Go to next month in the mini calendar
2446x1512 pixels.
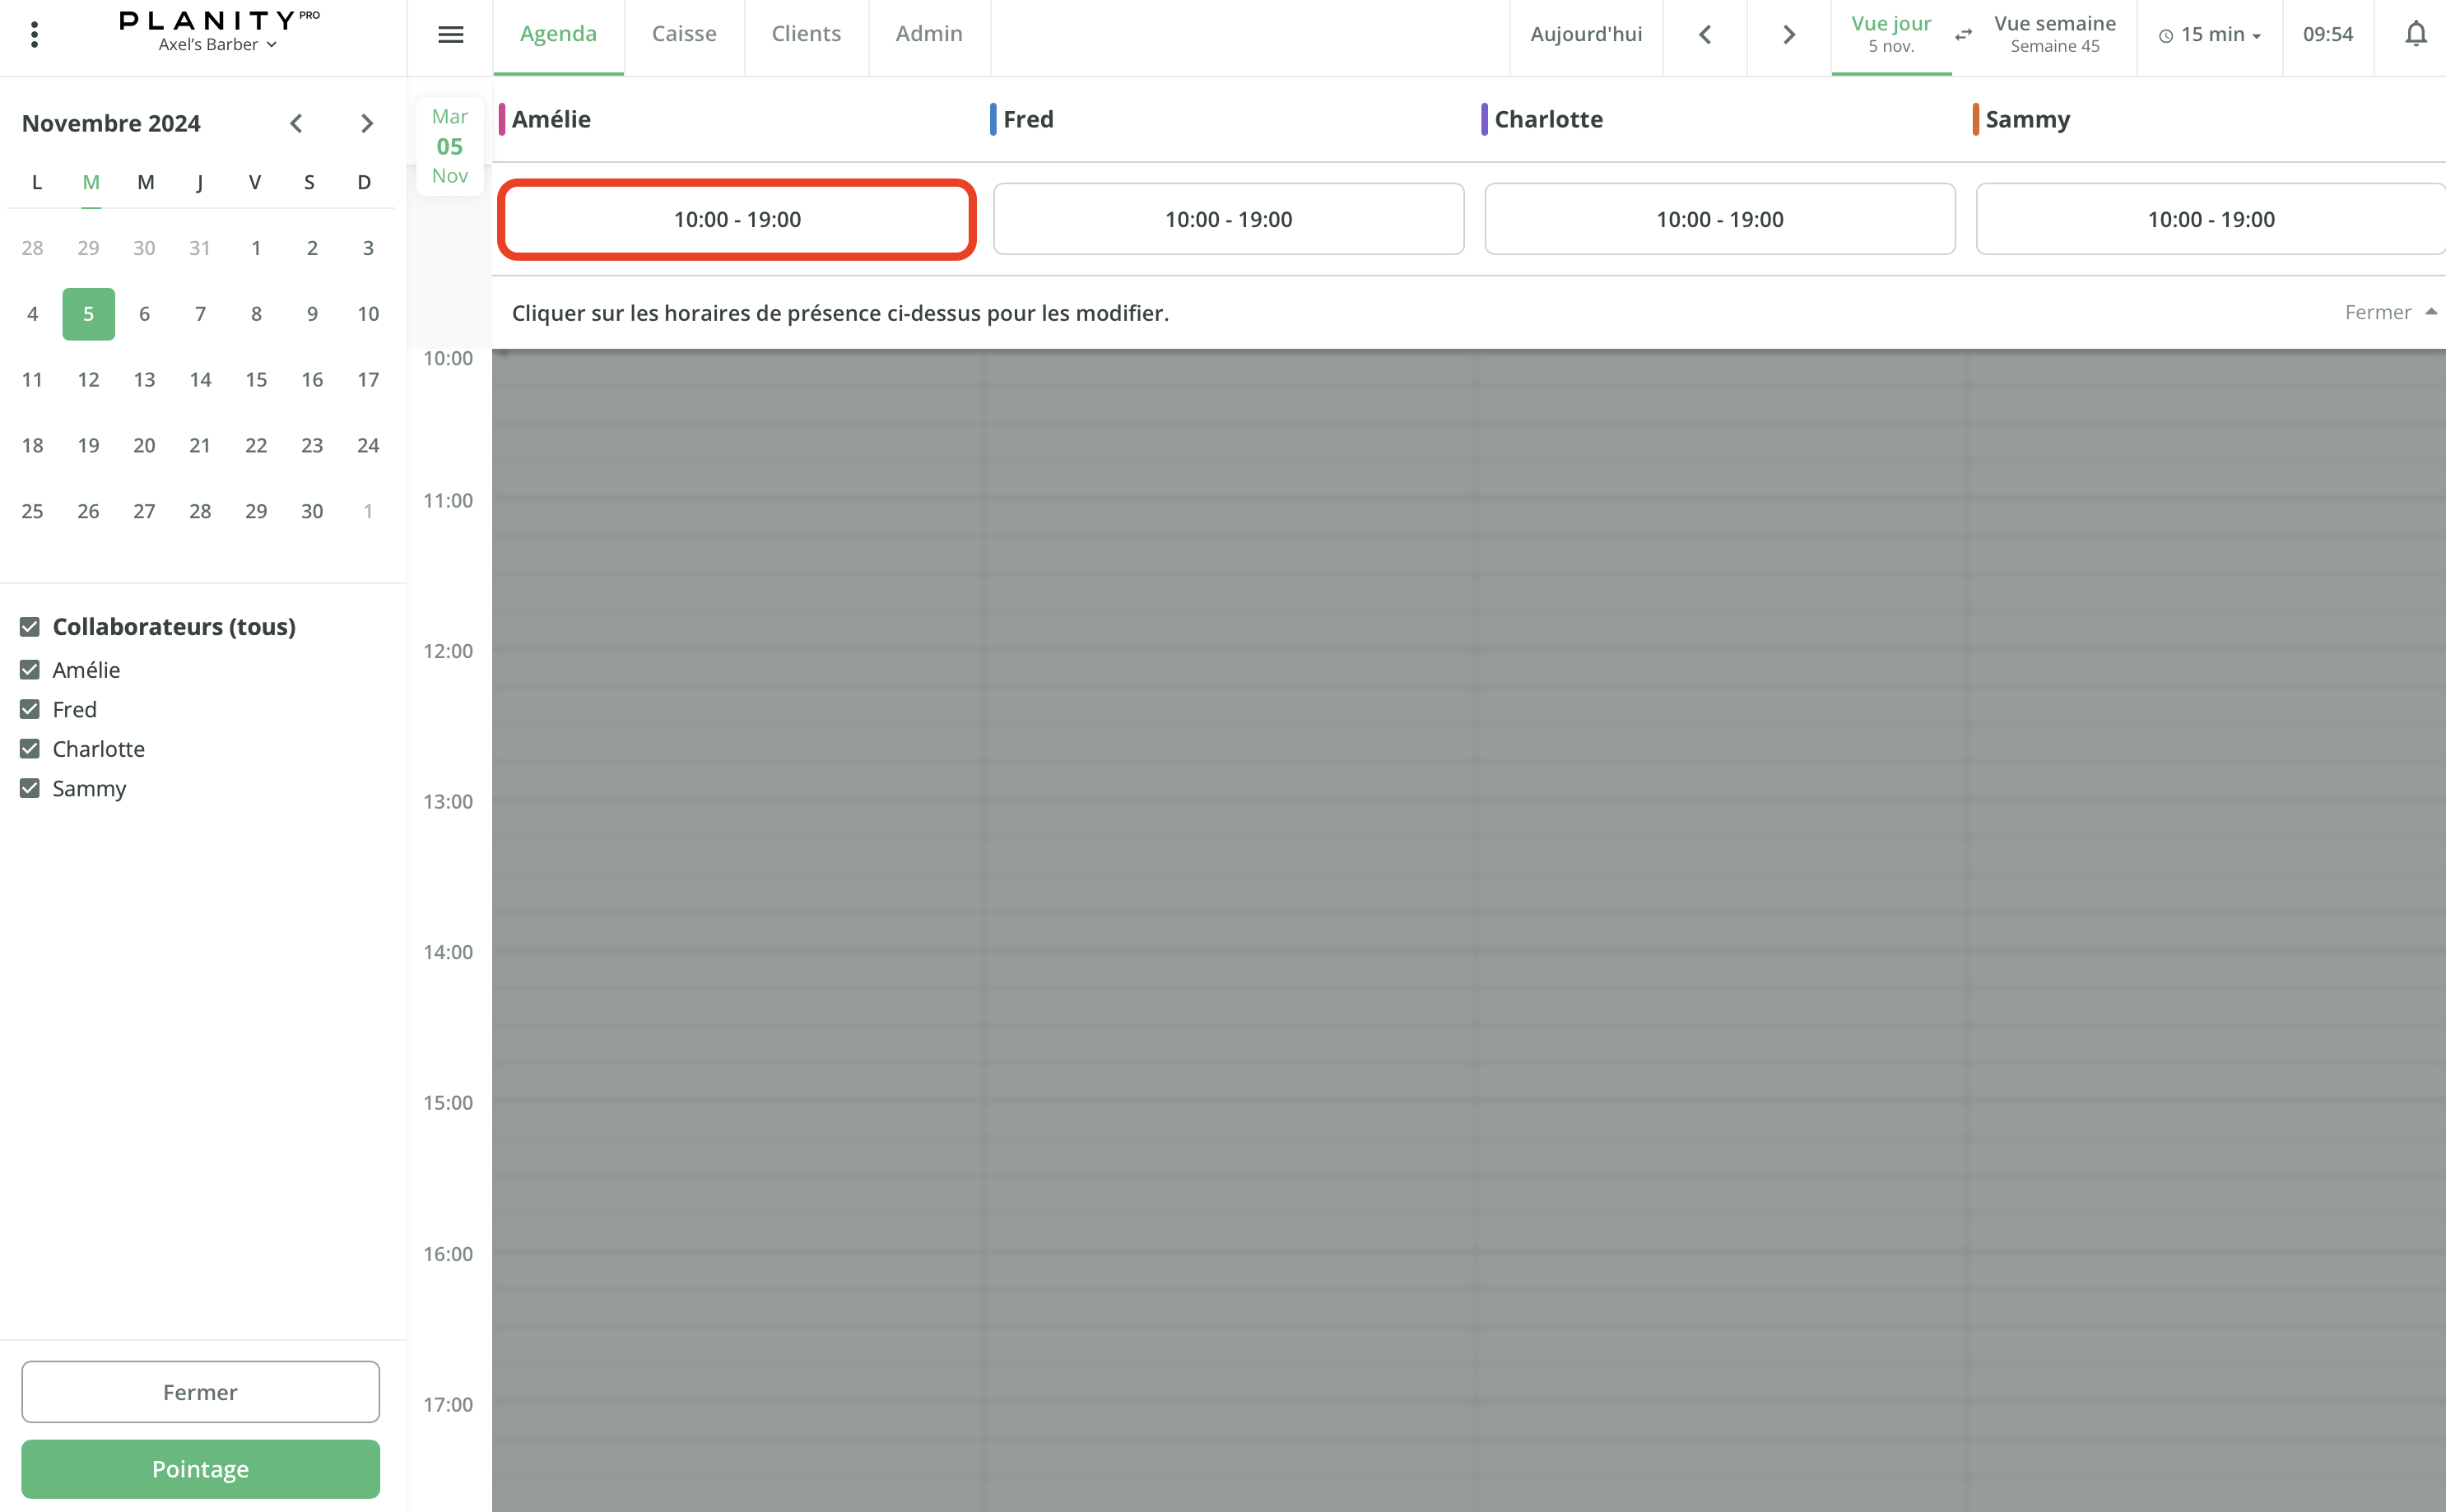[366, 122]
